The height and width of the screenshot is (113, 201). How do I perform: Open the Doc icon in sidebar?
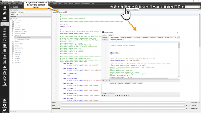(5, 79)
